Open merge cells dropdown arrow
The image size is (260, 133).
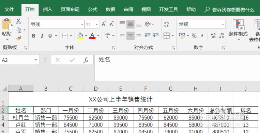(x=173, y=36)
